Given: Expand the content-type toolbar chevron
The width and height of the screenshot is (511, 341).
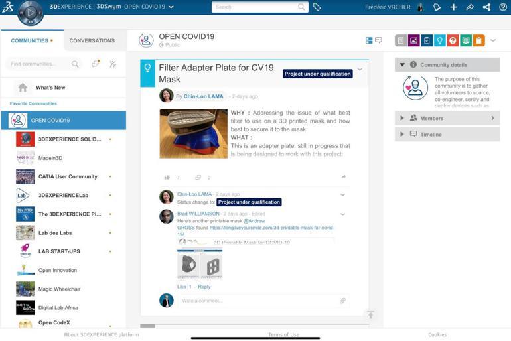Looking at the screenshot, I should 493,40.
